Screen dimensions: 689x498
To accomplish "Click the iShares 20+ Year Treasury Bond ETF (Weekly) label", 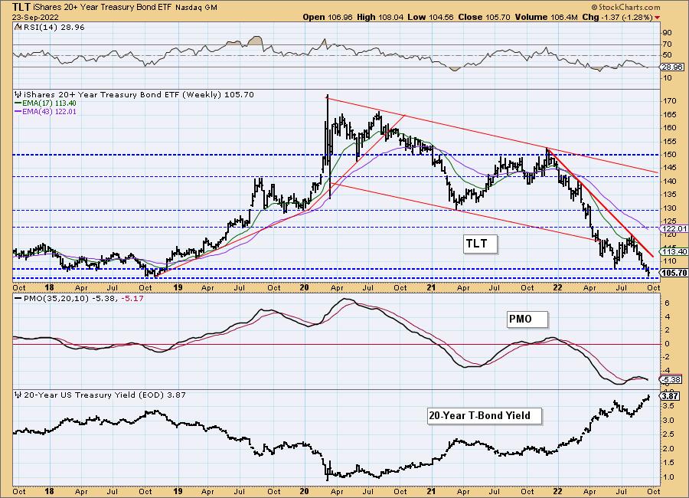I will point(134,94).
